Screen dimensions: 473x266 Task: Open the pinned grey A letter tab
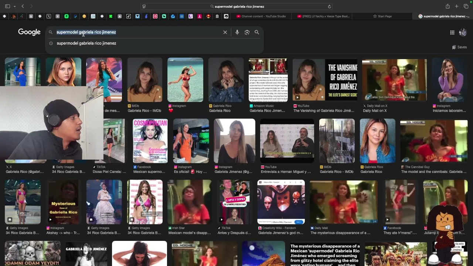click(120, 16)
